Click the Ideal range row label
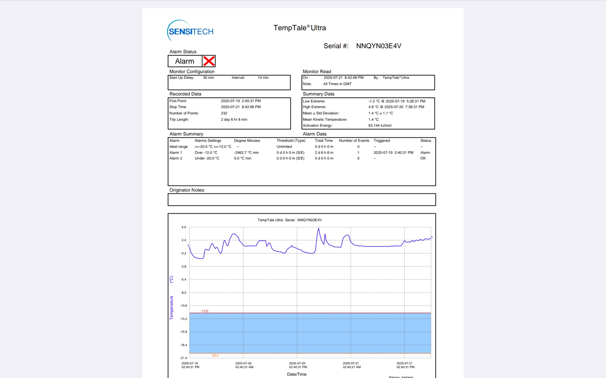This screenshot has height=378, width=606. click(178, 146)
